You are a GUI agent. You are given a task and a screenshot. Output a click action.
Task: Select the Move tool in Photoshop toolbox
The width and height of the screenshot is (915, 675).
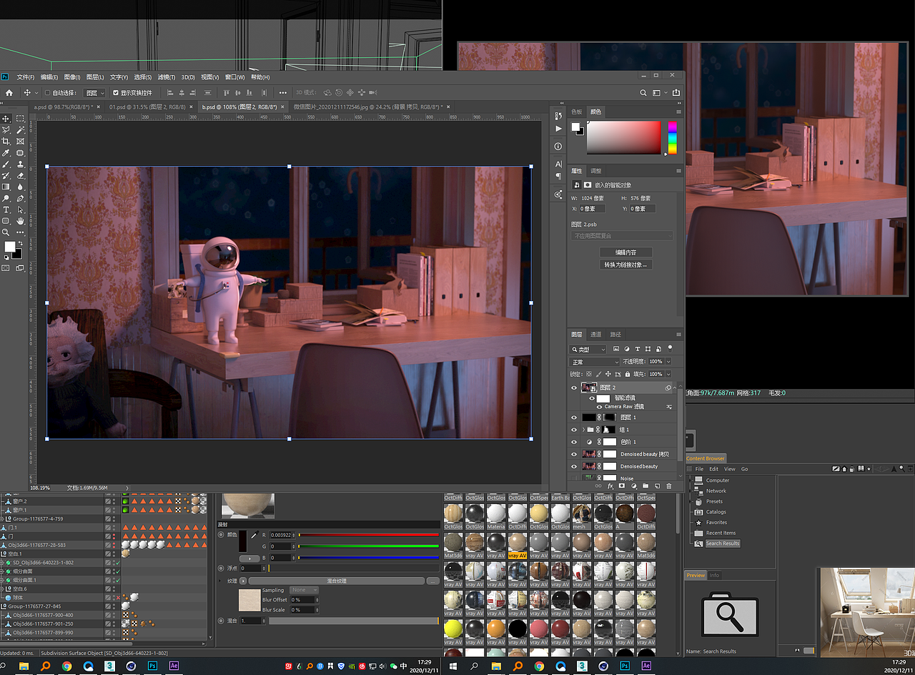click(6, 119)
